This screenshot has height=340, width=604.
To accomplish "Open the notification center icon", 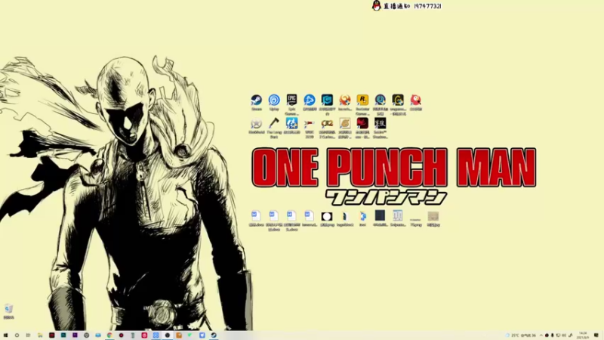I will 596,335.
